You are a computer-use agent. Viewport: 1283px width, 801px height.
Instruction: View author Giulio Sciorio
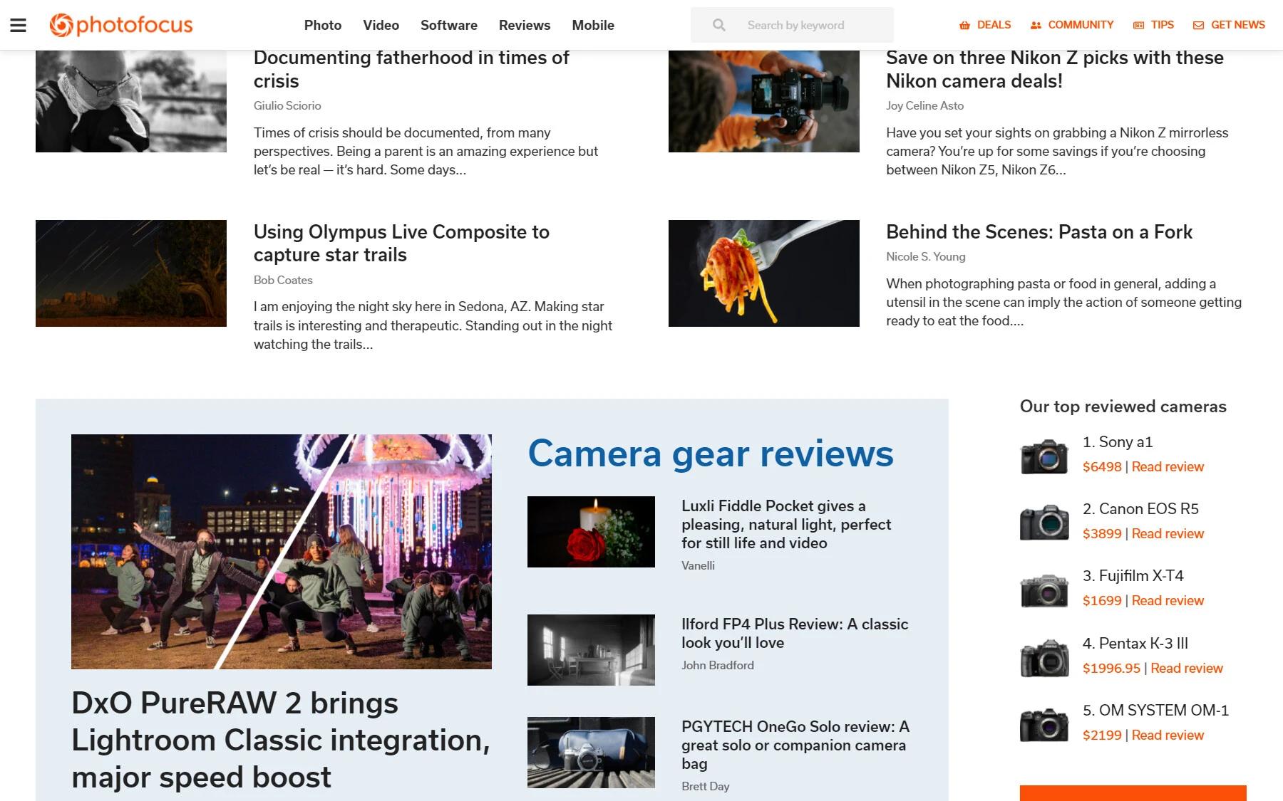(287, 105)
